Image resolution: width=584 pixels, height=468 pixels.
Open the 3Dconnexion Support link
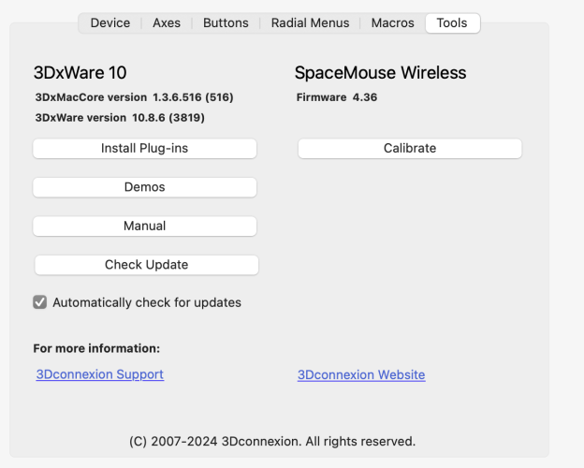pos(99,374)
